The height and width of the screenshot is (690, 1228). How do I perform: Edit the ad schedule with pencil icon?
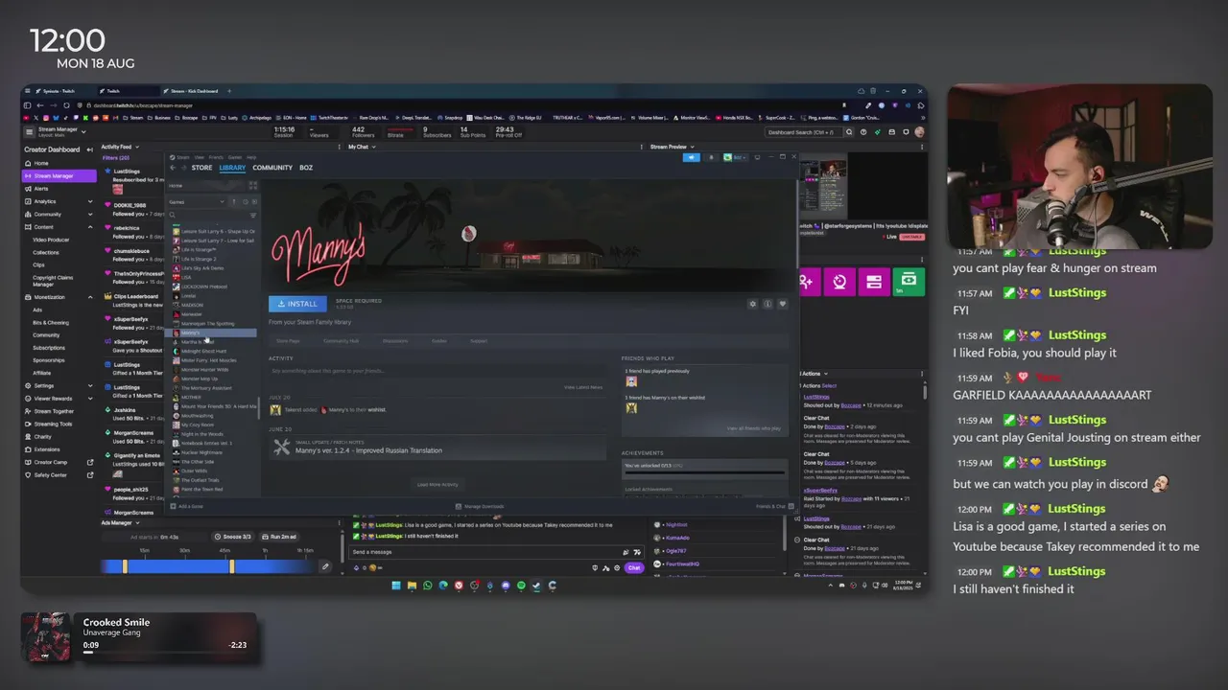tap(325, 566)
